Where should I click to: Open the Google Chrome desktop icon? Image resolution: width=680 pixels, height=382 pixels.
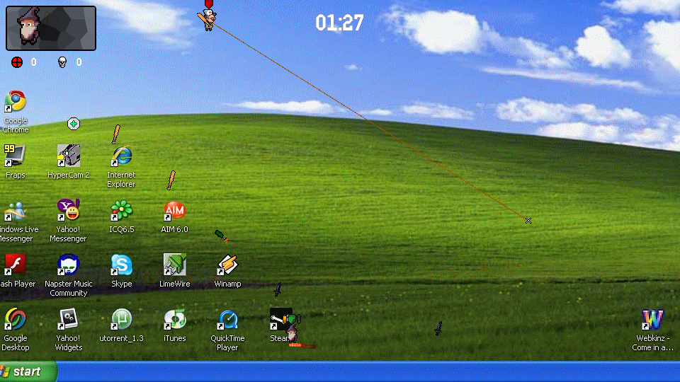click(15, 101)
